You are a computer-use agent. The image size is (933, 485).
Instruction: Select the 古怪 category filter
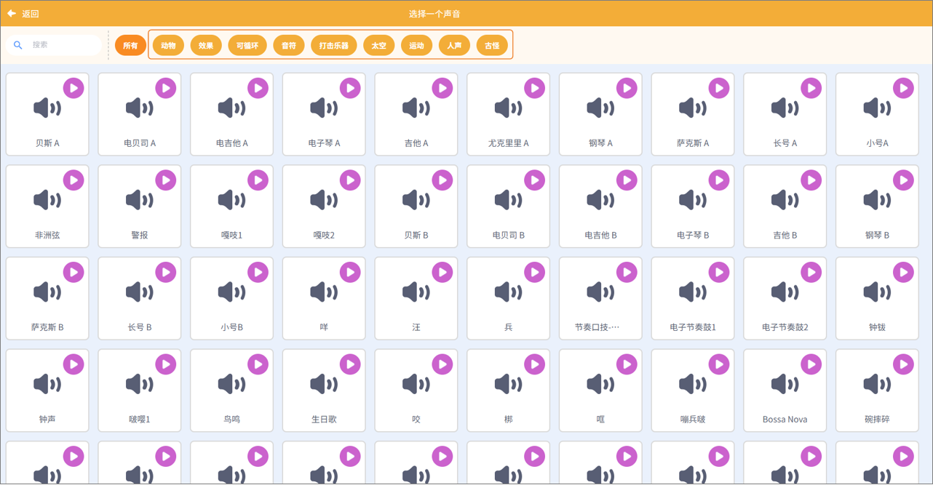pos(492,46)
